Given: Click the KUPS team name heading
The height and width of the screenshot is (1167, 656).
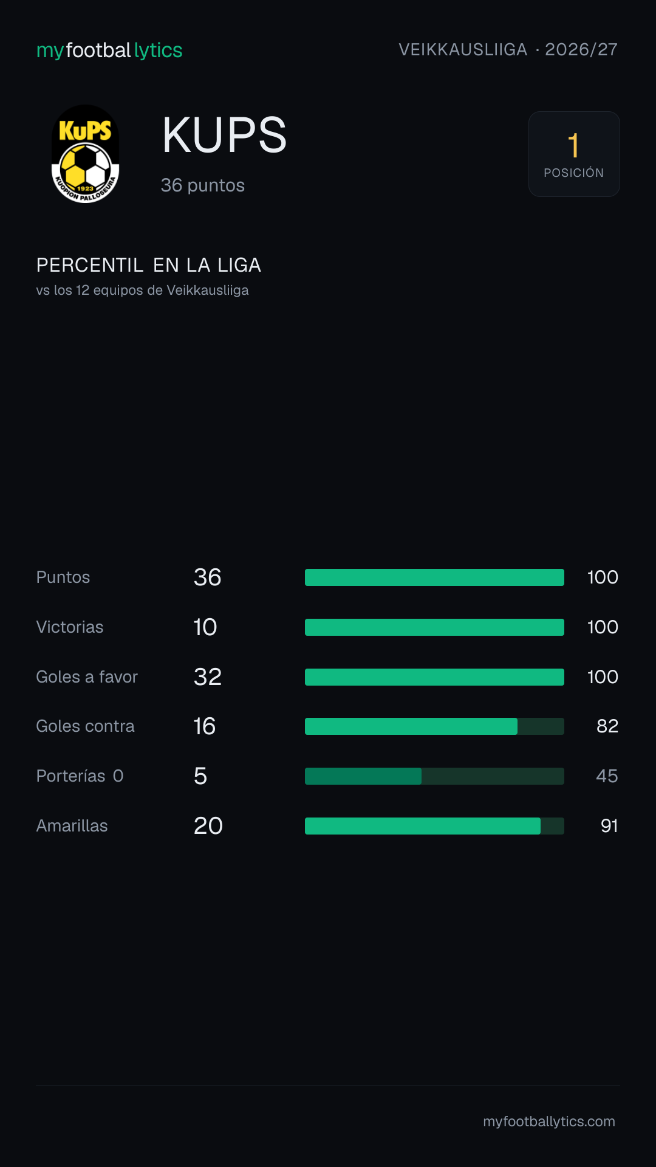Looking at the screenshot, I should point(224,135).
